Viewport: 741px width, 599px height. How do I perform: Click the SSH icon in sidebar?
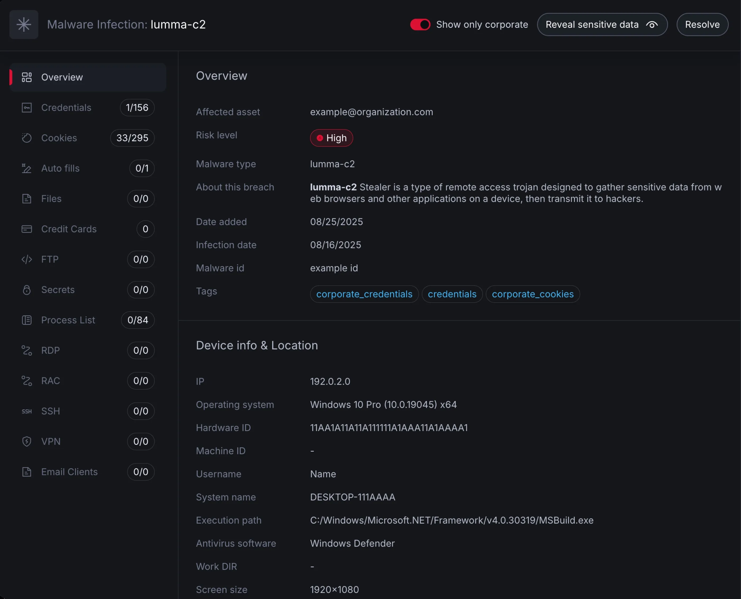pos(26,411)
